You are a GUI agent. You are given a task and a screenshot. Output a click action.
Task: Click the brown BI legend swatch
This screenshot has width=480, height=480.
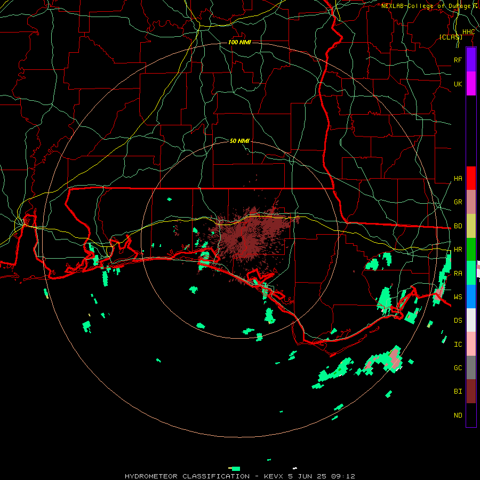click(471, 391)
